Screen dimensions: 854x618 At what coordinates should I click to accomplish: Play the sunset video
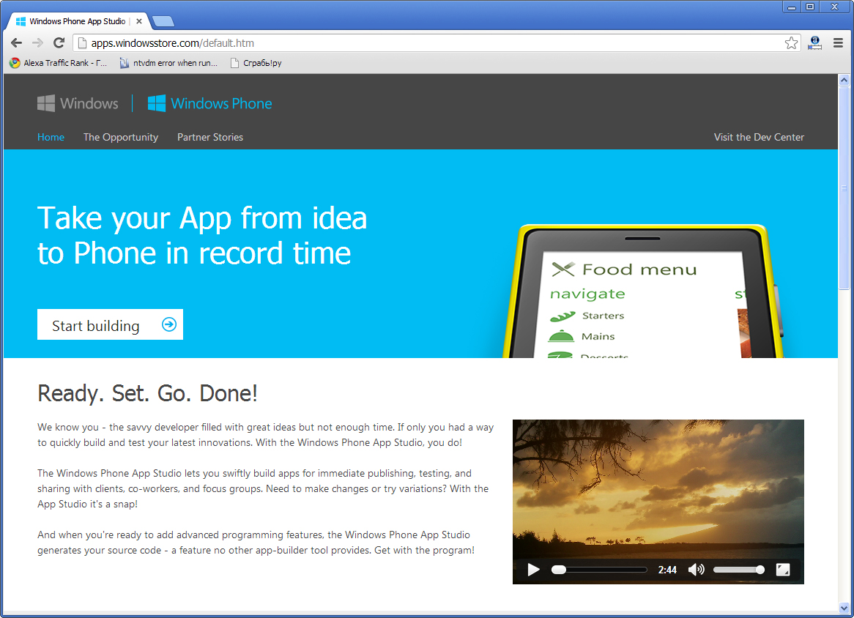[x=533, y=570]
